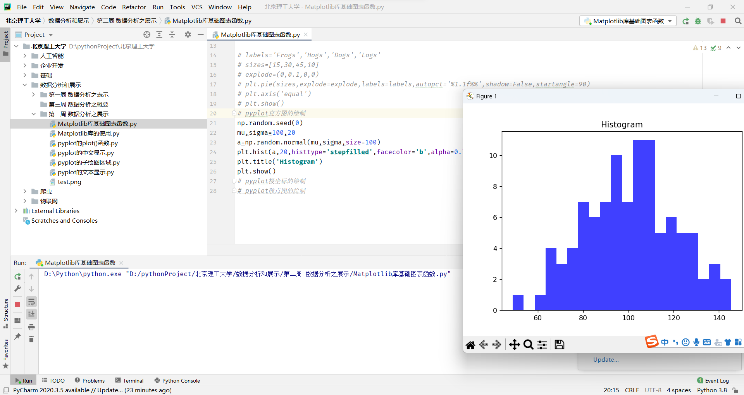Viewport: 744px width, 395px height.
Task: Open Configure subplots in Figure 1 toolbar
Action: coord(542,345)
